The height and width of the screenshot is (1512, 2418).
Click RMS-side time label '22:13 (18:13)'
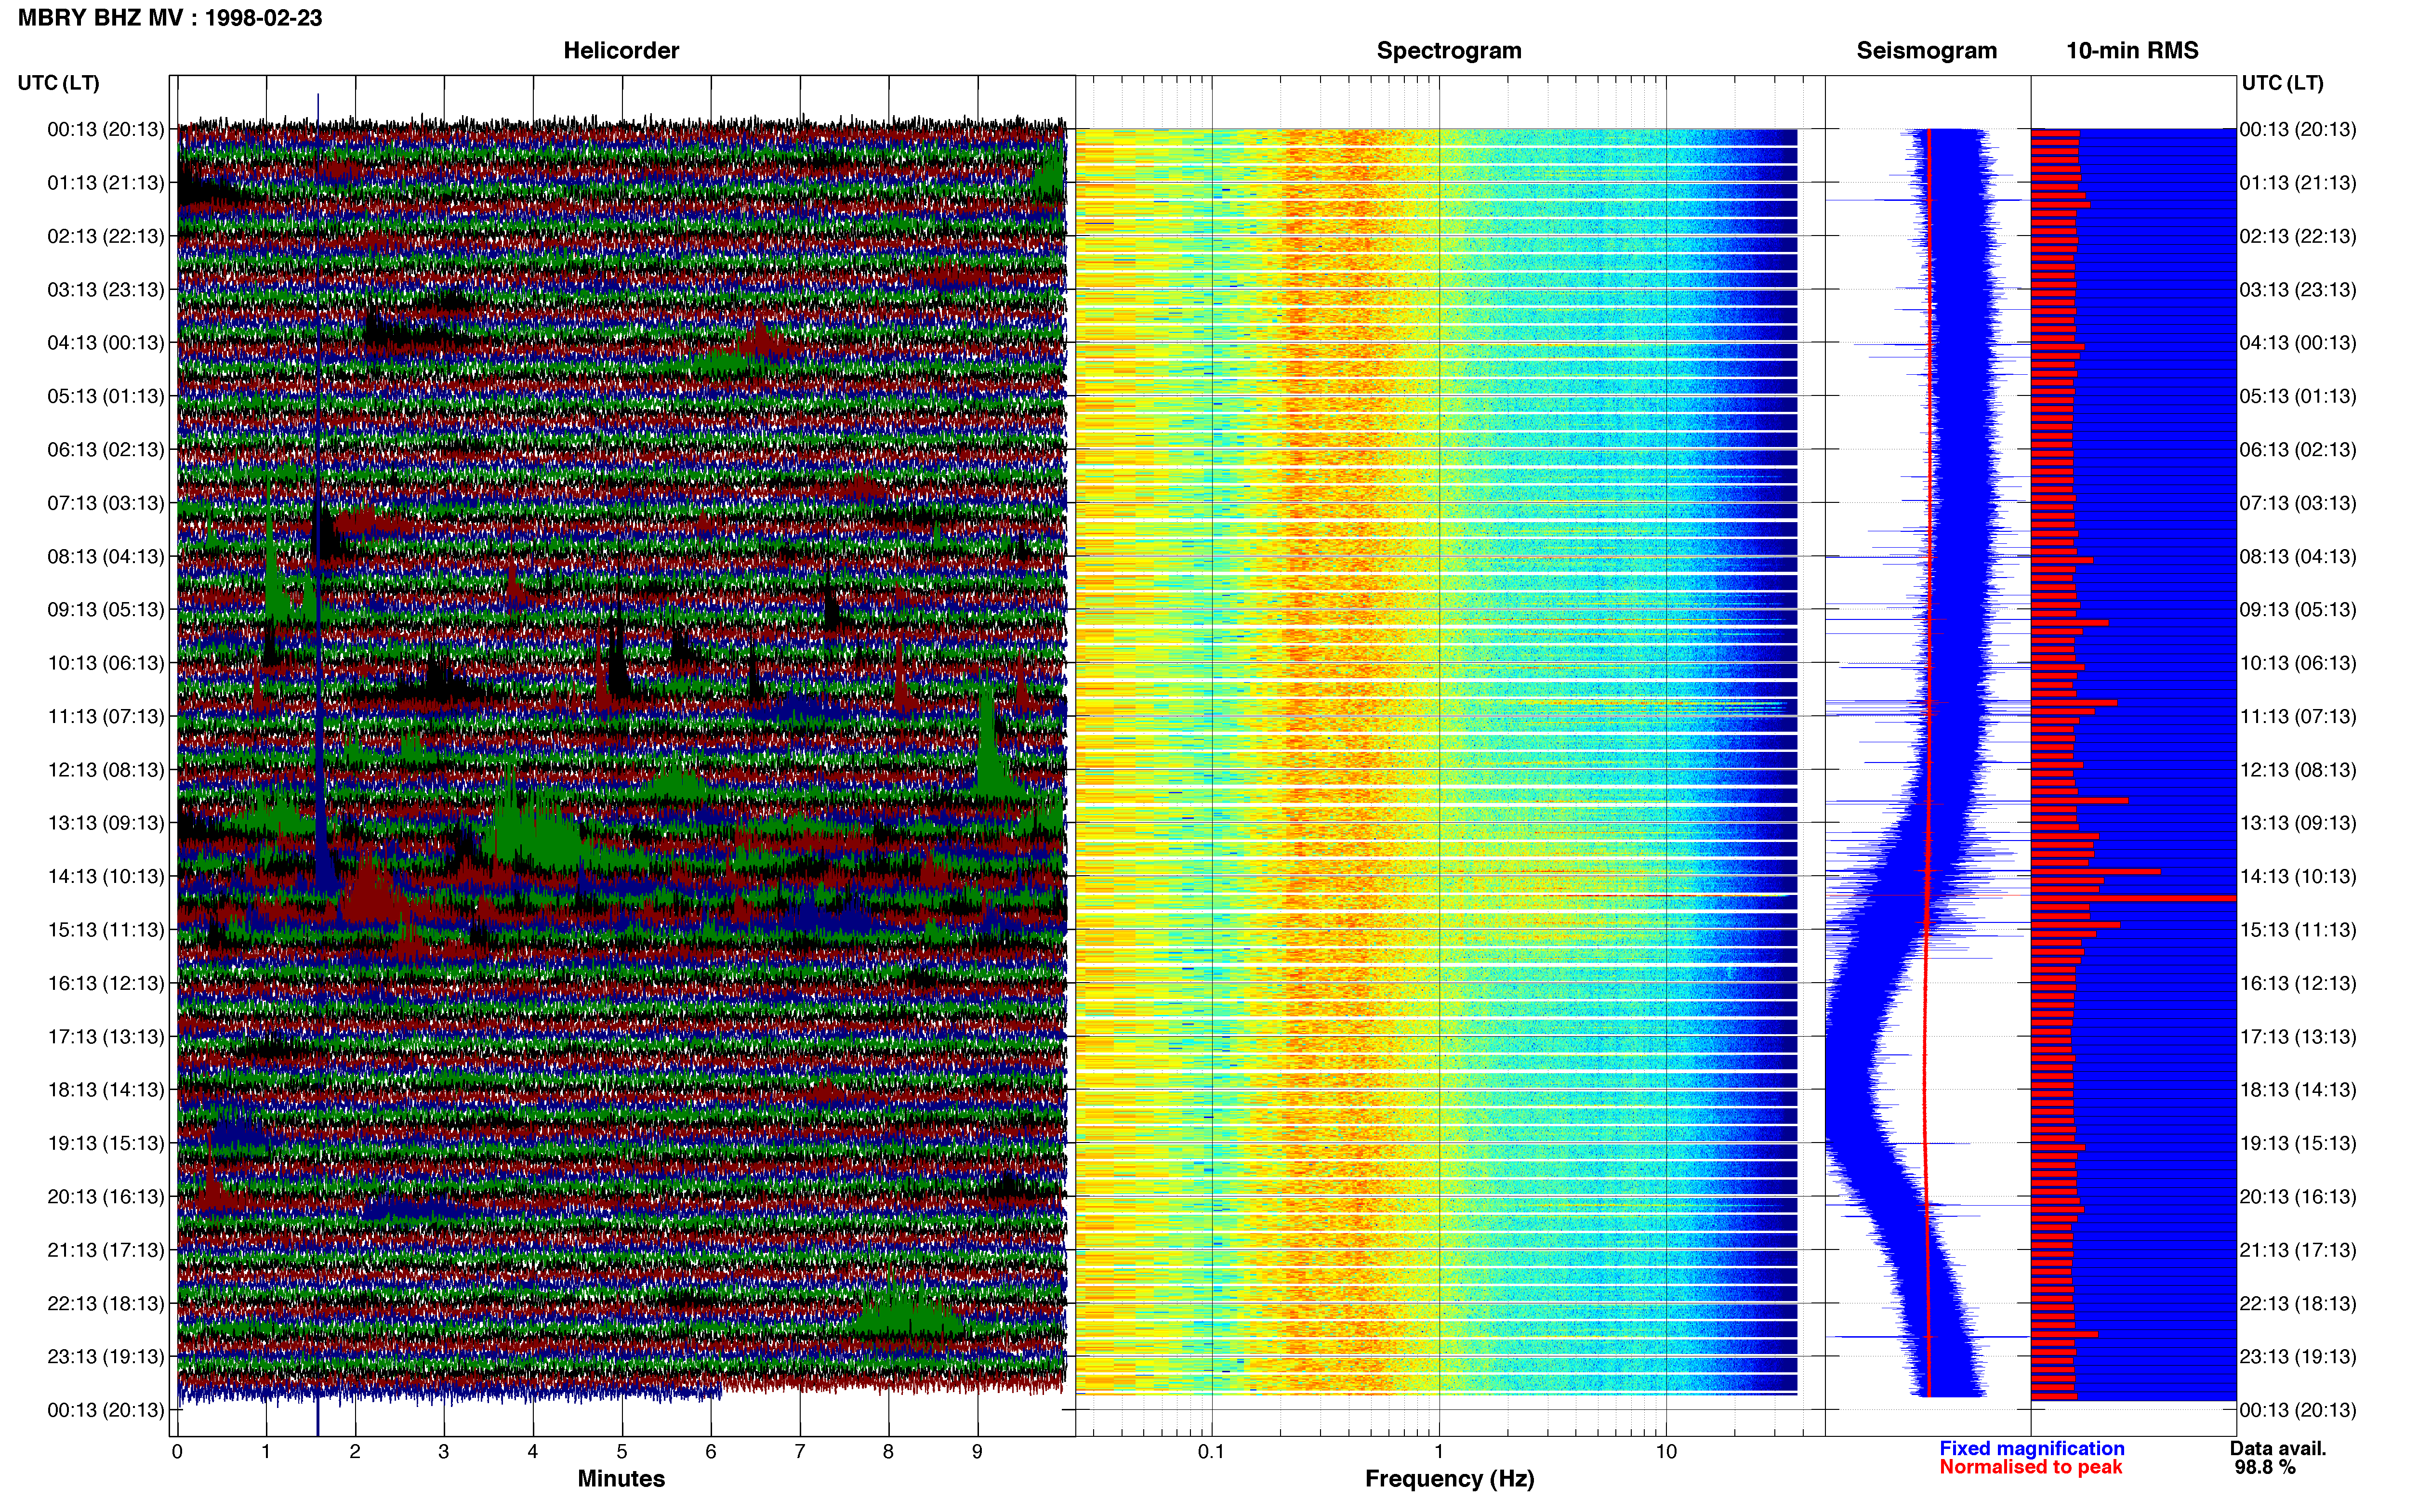click(2298, 1304)
